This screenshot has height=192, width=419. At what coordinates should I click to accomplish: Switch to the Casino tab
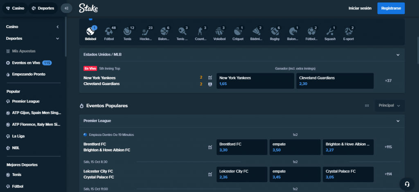pos(15,8)
